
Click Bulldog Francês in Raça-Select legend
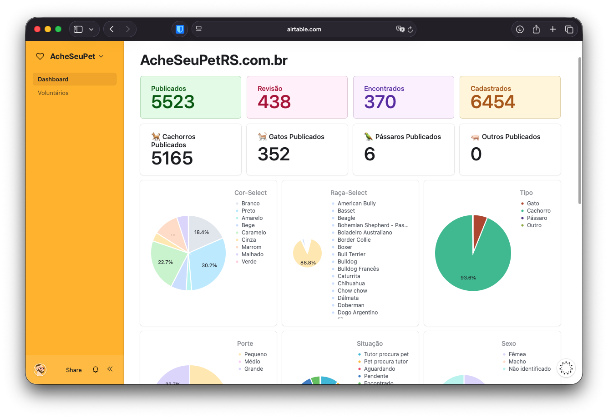click(x=358, y=269)
